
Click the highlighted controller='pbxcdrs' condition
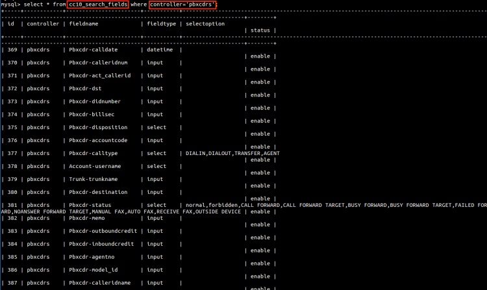point(182,5)
